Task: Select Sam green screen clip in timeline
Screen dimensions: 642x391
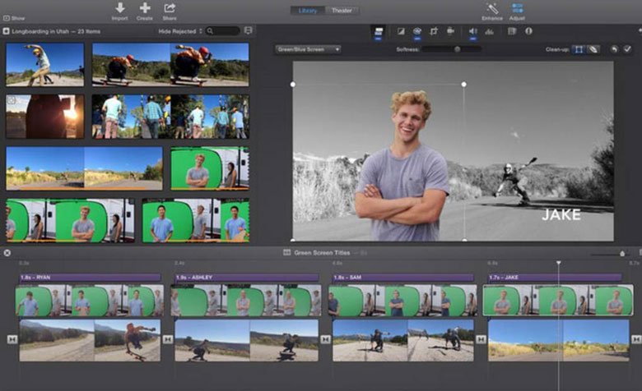Action: pos(402,301)
